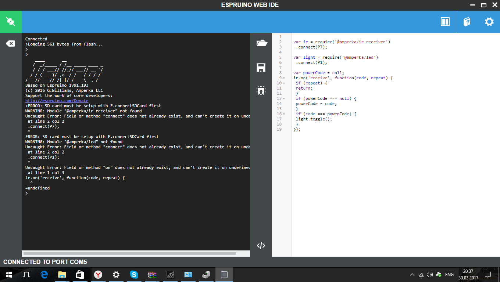Save the code with the floppy disk icon

(261, 67)
